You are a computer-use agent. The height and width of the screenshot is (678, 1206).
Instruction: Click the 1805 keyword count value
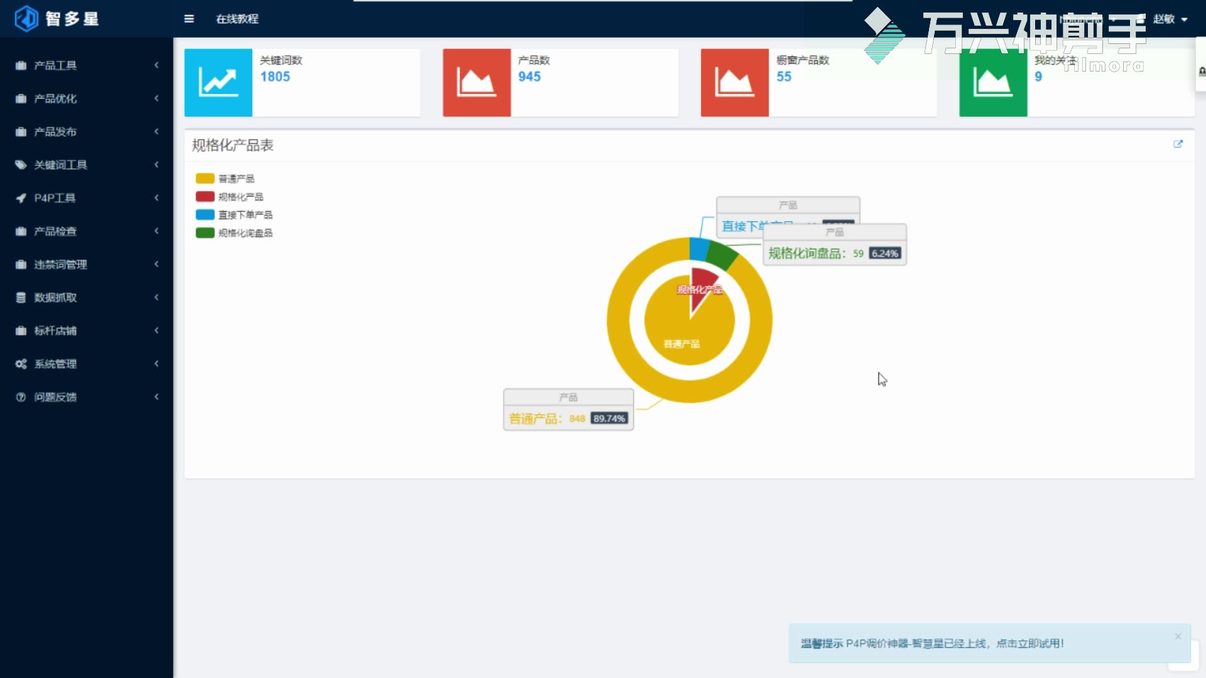275,77
